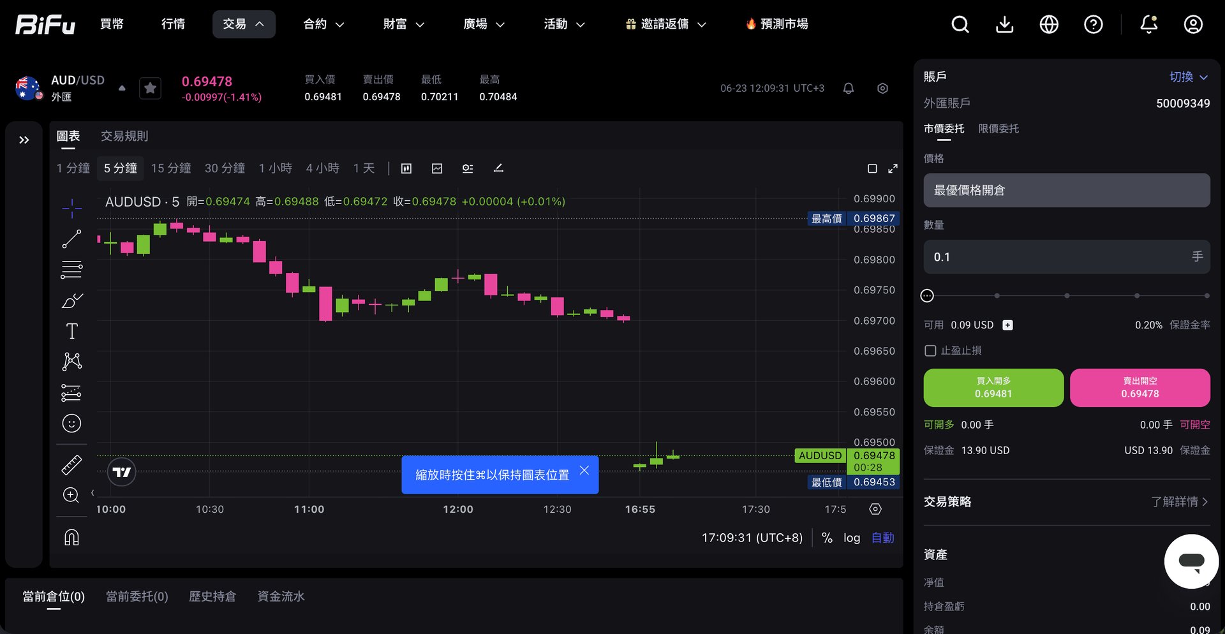Click the quantity input field showing 0.1
Image resolution: width=1225 pixels, height=634 pixels.
click(x=1066, y=256)
